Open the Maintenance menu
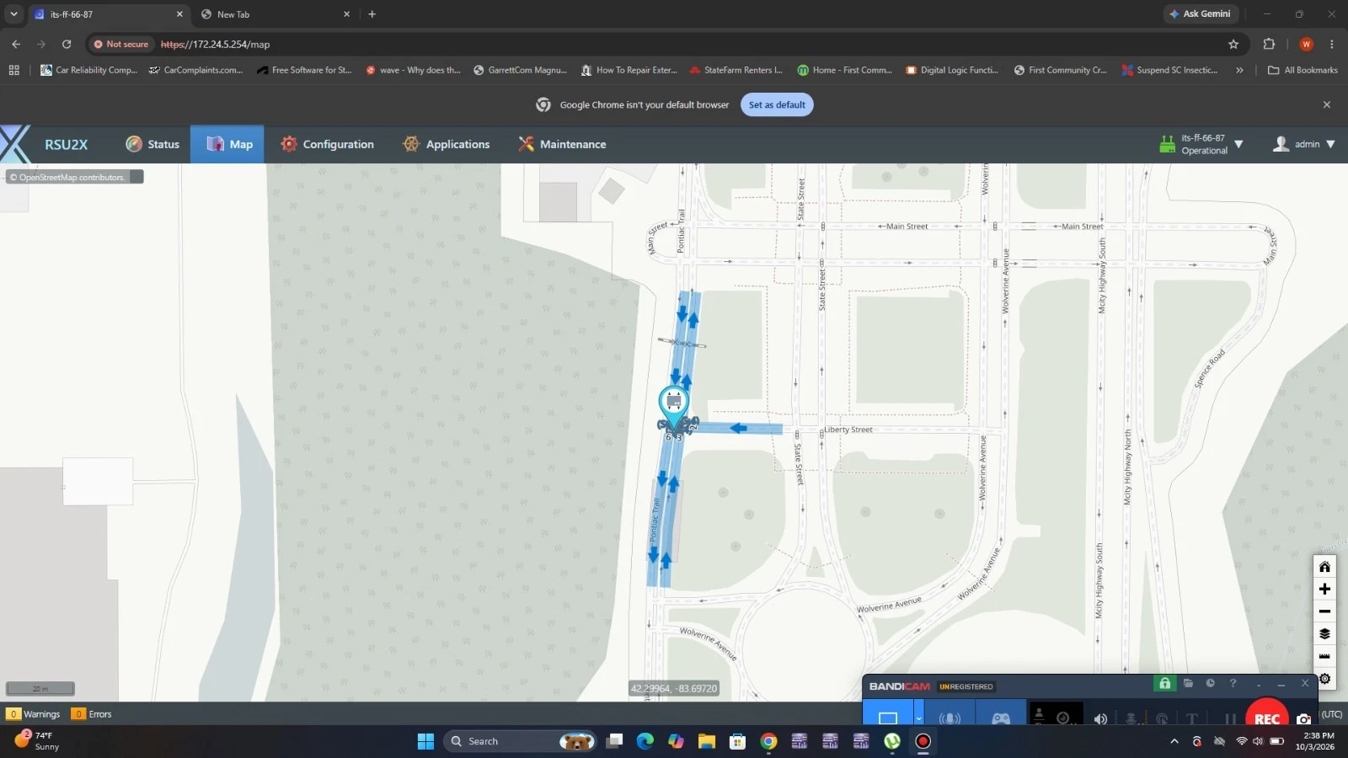This screenshot has height=758, width=1348. click(x=562, y=144)
